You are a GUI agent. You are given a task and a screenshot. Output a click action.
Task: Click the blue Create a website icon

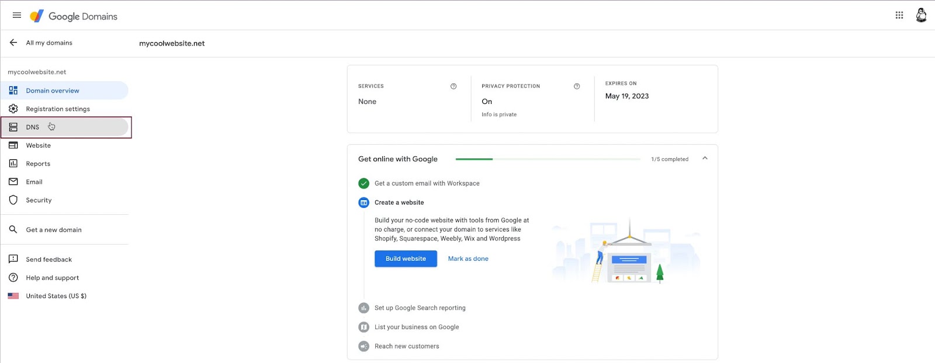pyautogui.click(x=363, y=203)
